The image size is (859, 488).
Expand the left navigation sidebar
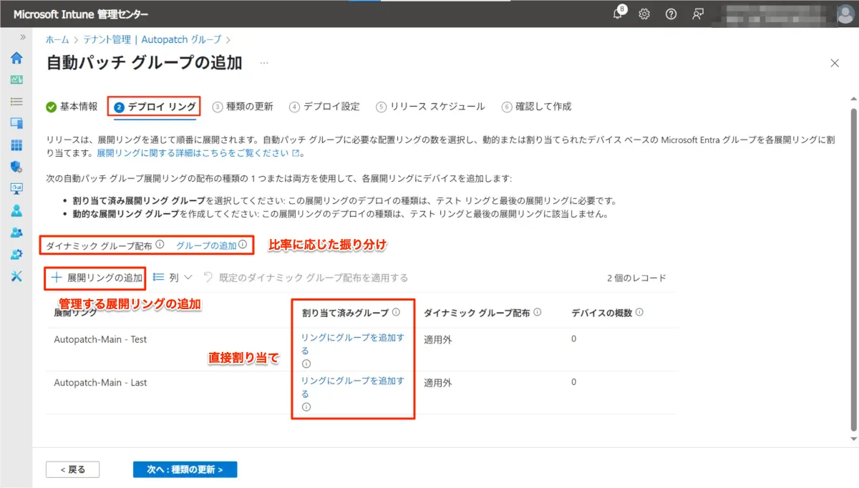(x=23, y=37)
